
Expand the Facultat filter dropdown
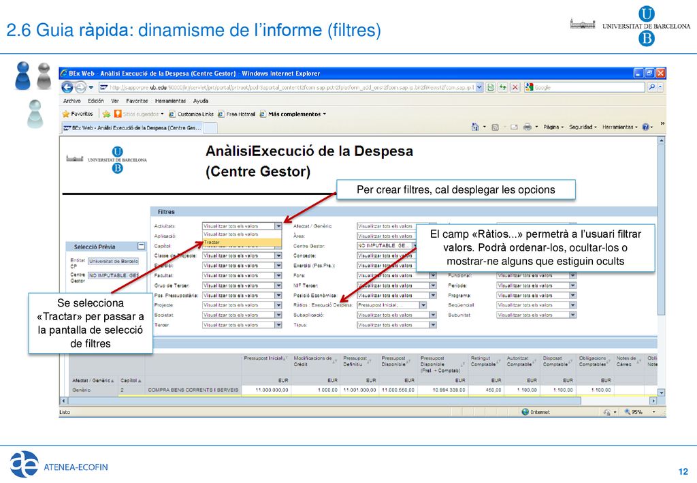tap(278, 275)
